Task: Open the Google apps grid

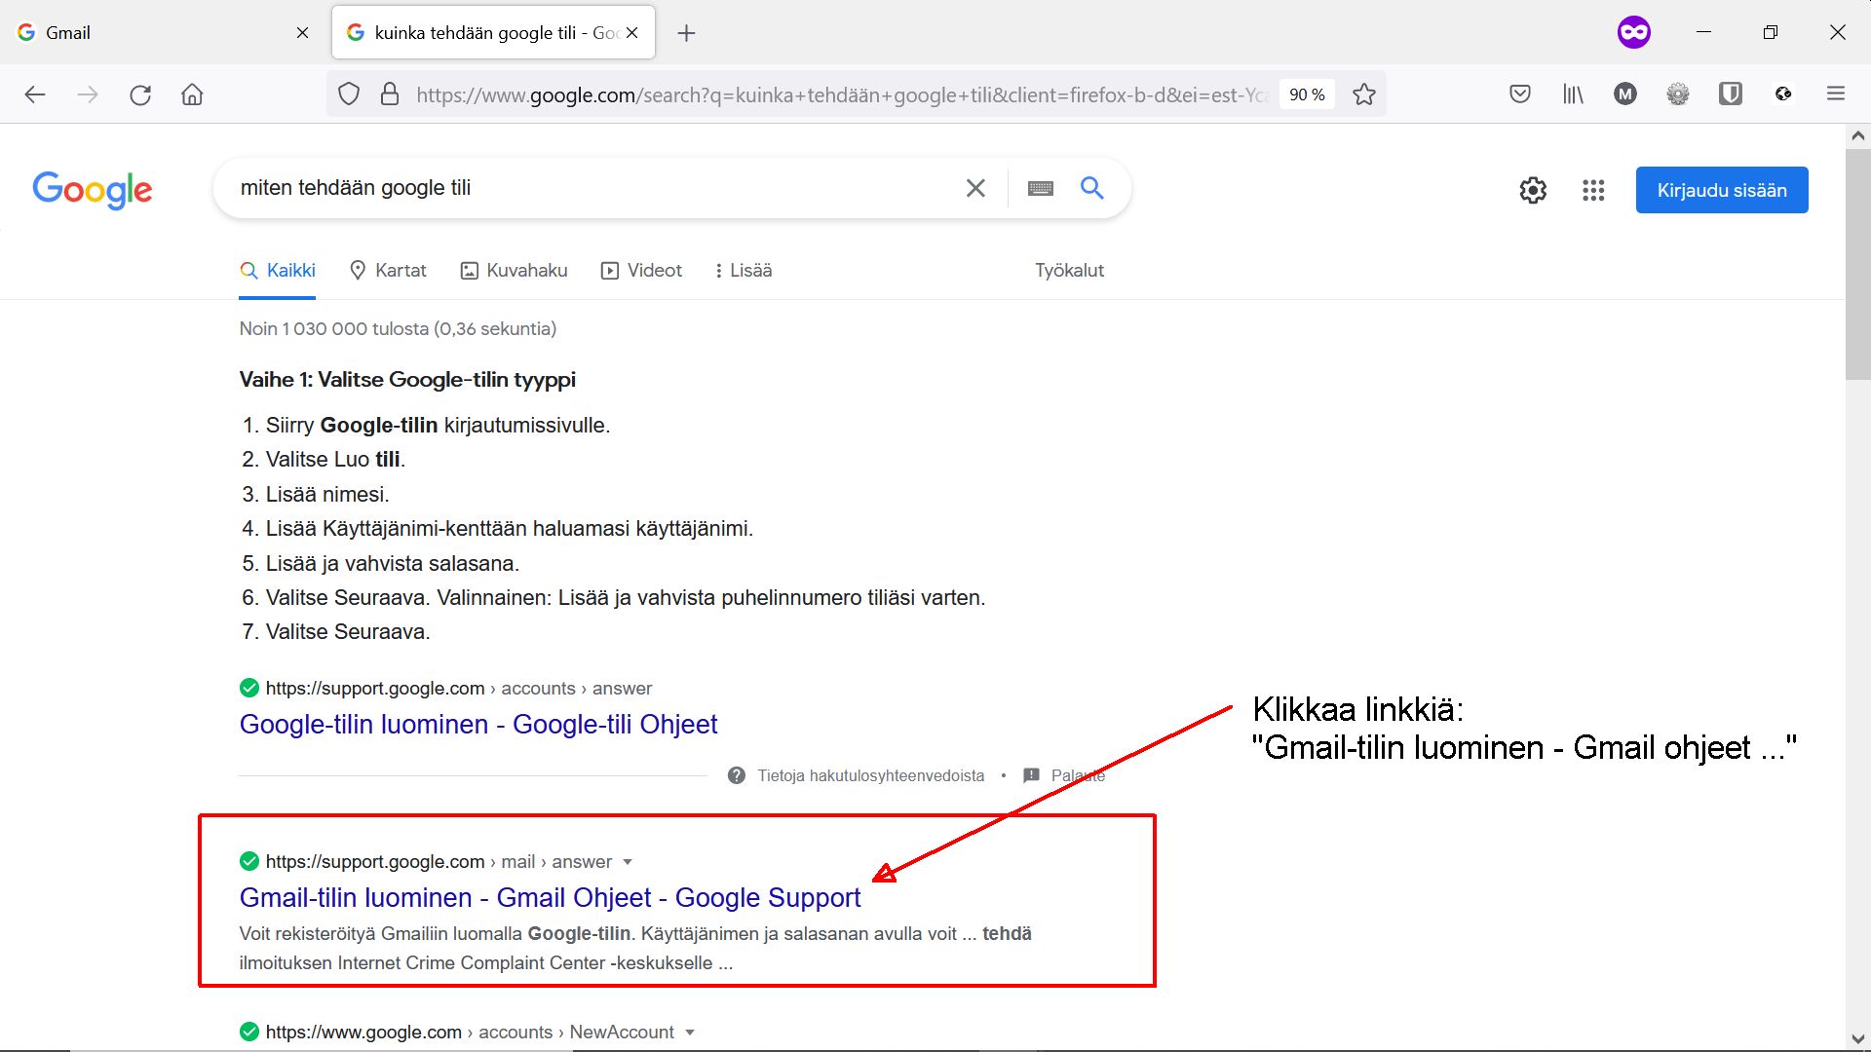Action: click(1593, 190)
